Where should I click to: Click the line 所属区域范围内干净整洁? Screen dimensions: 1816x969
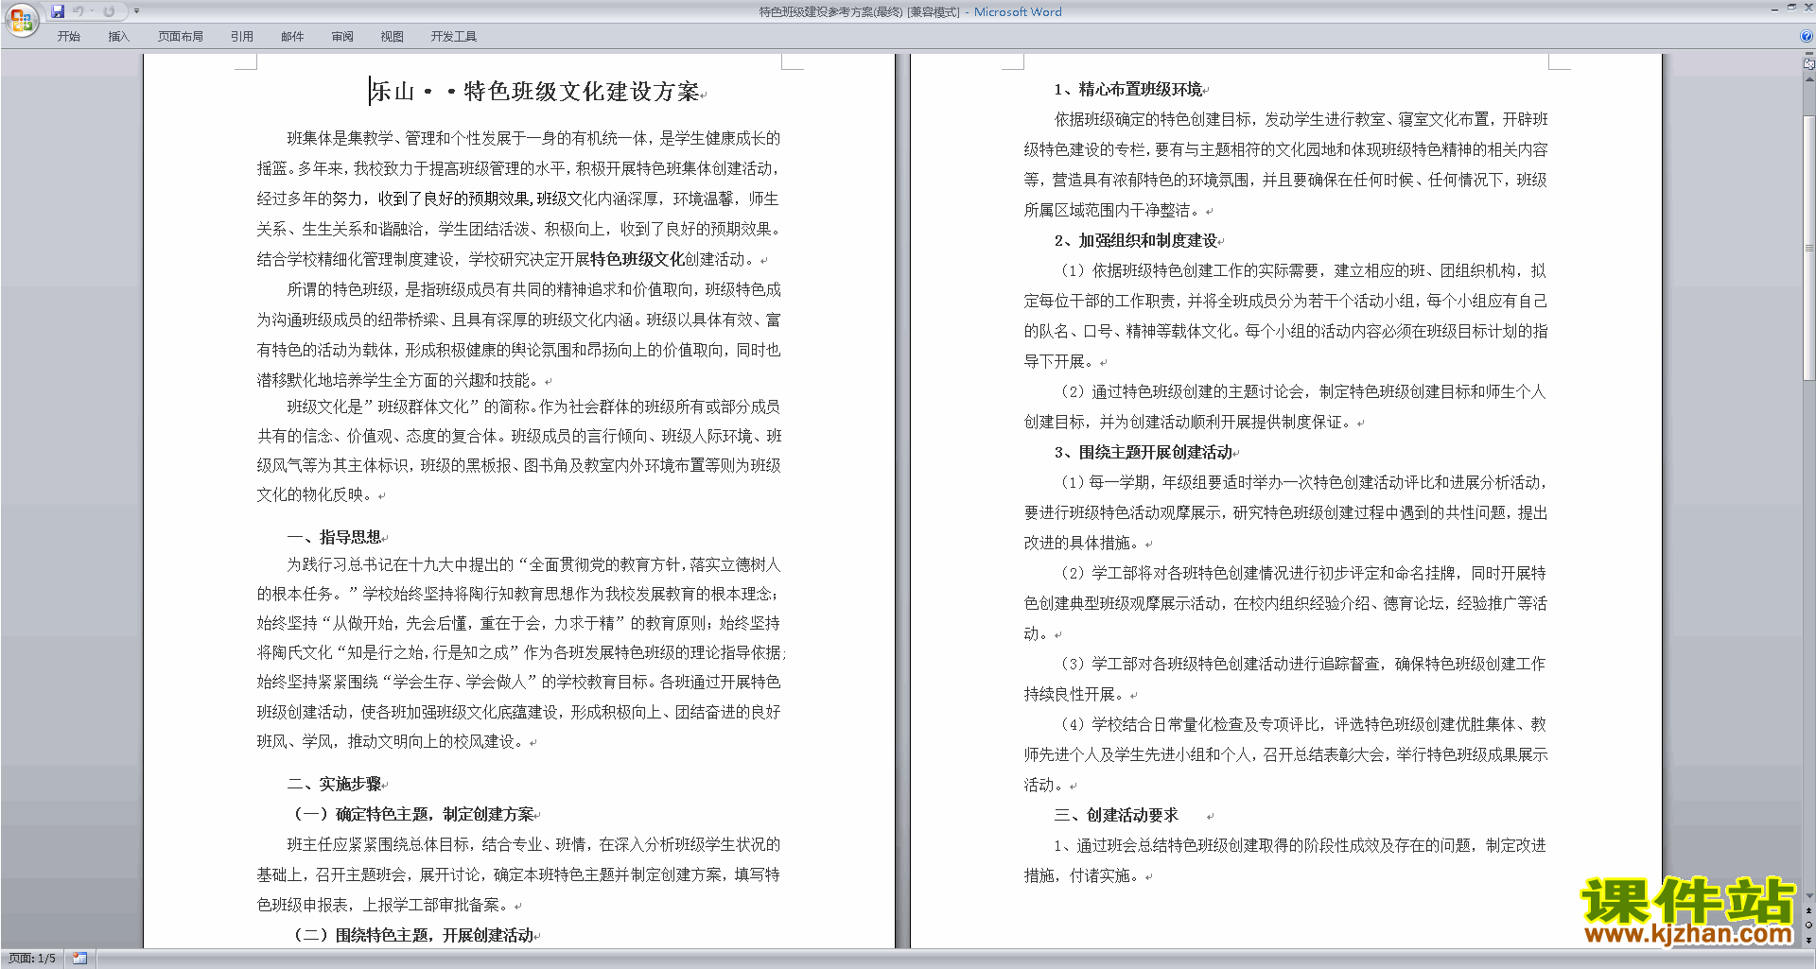tap(1114, 210)
